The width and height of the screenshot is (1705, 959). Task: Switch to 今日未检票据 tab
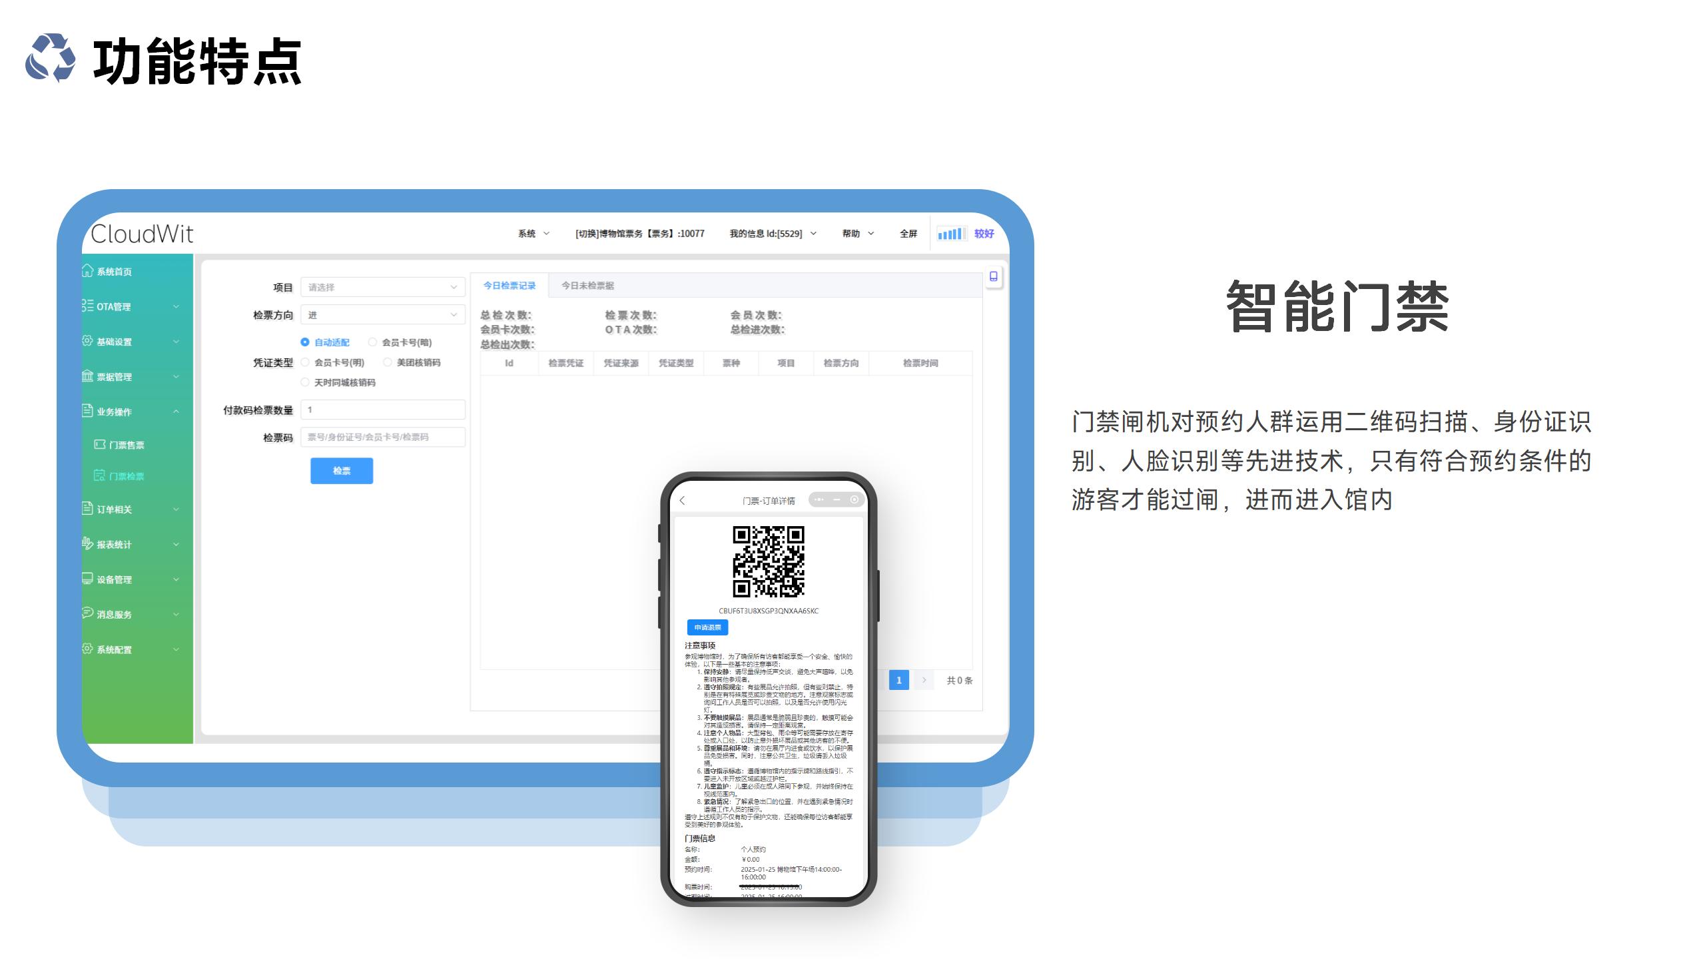coord(587,285)
